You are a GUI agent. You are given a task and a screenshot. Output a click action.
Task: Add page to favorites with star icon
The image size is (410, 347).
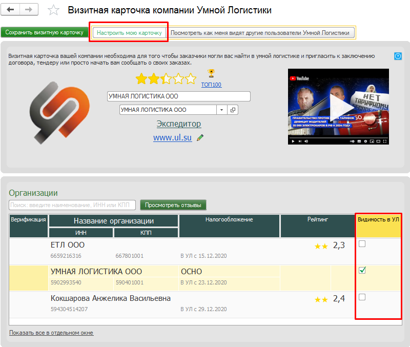pos(53,10)
